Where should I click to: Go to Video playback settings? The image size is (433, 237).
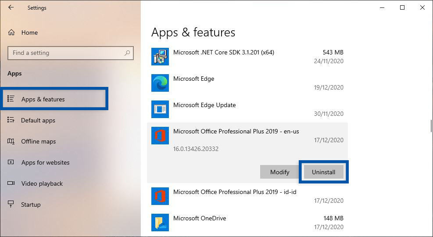click(x=42, y=183)
